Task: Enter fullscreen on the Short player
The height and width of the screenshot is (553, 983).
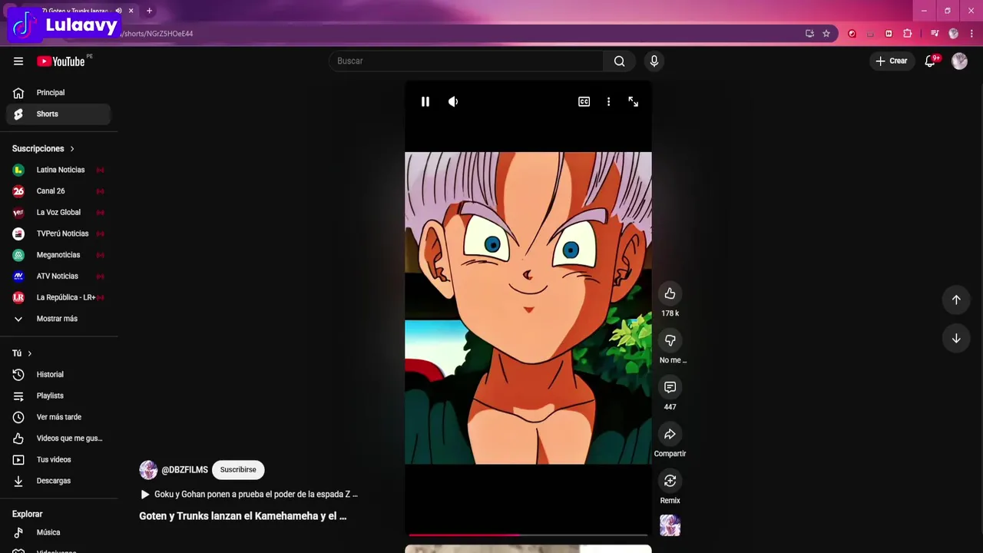Action: coord(633,101)
